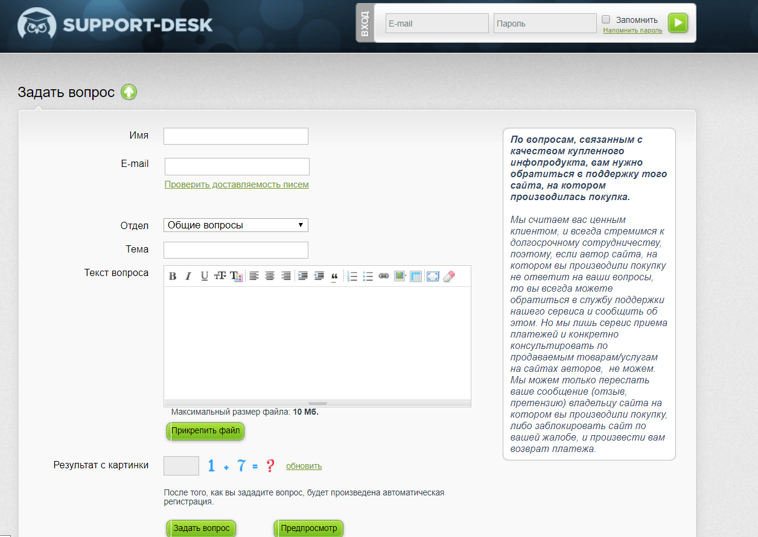Click the underline formatting icon

coord(205,276)
